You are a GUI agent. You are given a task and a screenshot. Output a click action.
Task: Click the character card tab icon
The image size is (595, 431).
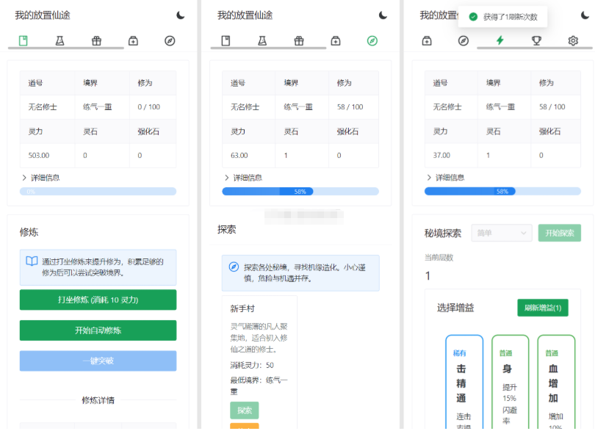coord(23,42)
